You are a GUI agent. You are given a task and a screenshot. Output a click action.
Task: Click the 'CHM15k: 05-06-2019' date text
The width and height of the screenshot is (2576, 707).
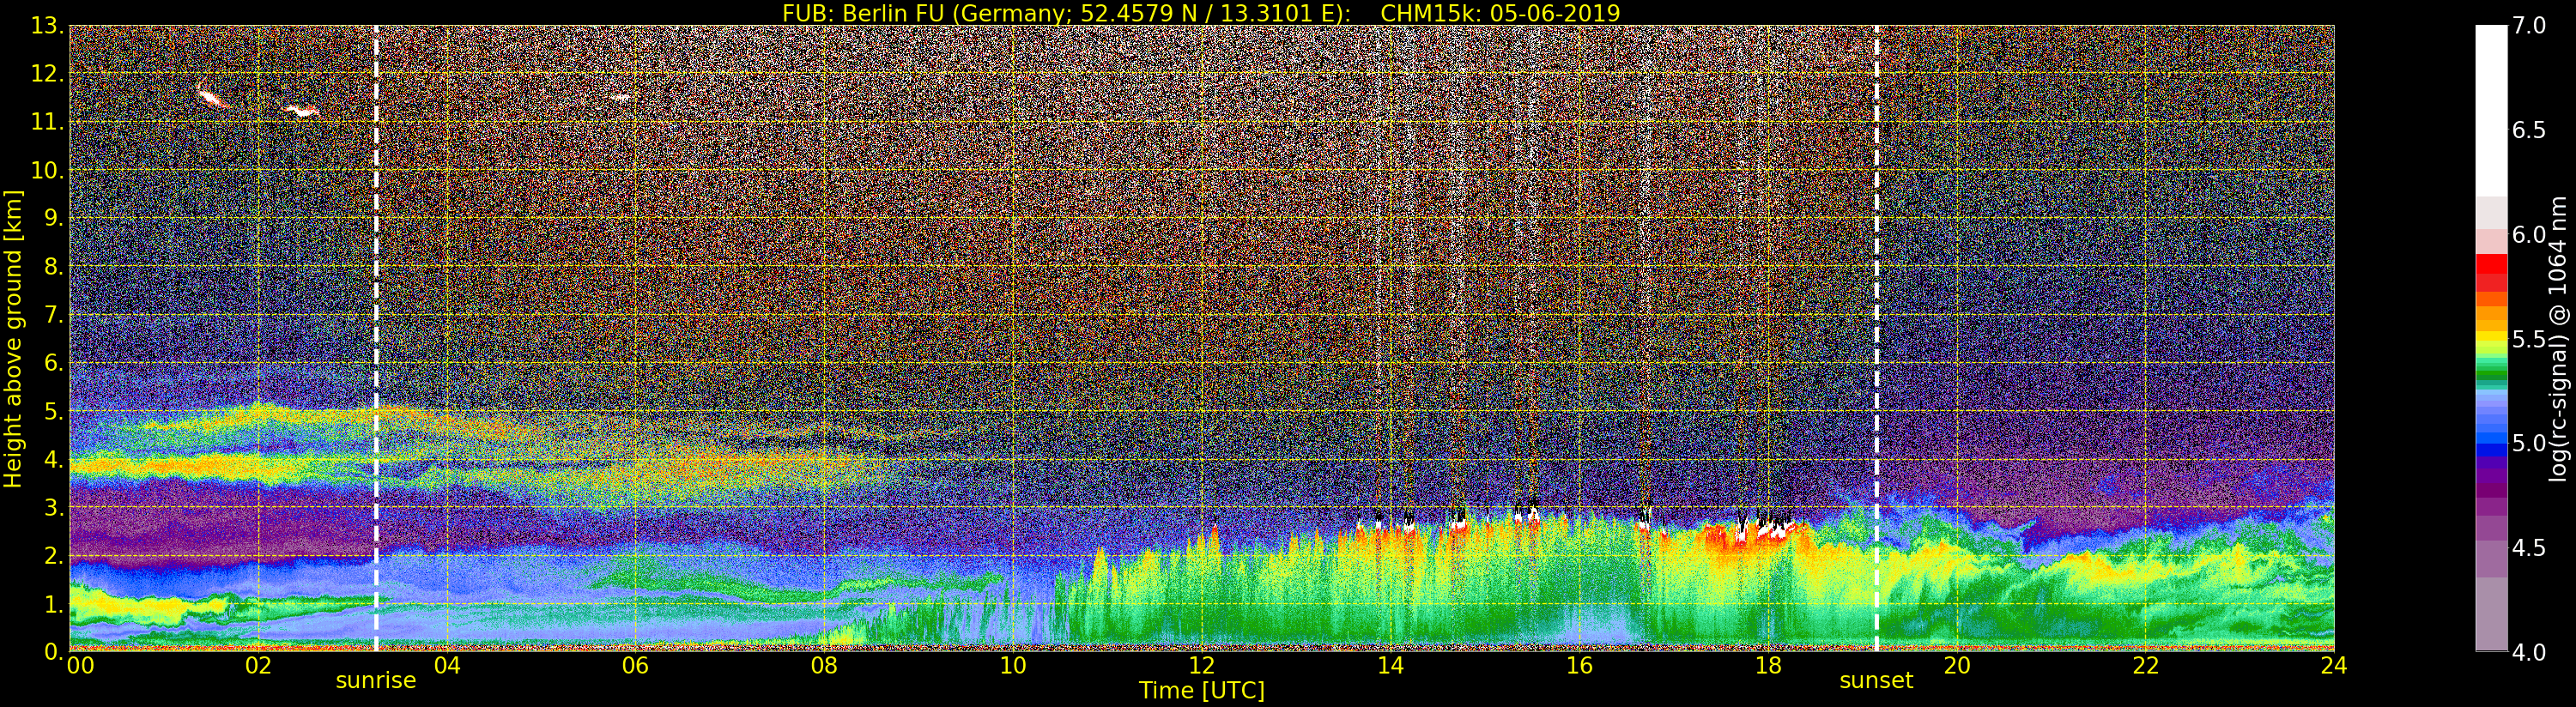coord(1500,13)
